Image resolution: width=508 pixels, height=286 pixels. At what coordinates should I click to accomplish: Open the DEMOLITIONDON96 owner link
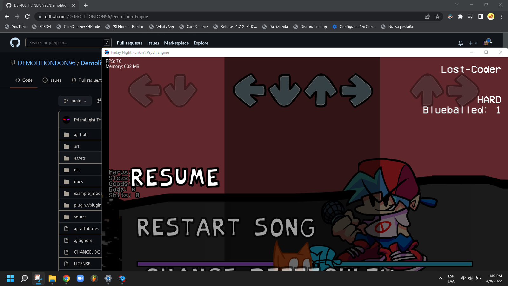[47, 63]
